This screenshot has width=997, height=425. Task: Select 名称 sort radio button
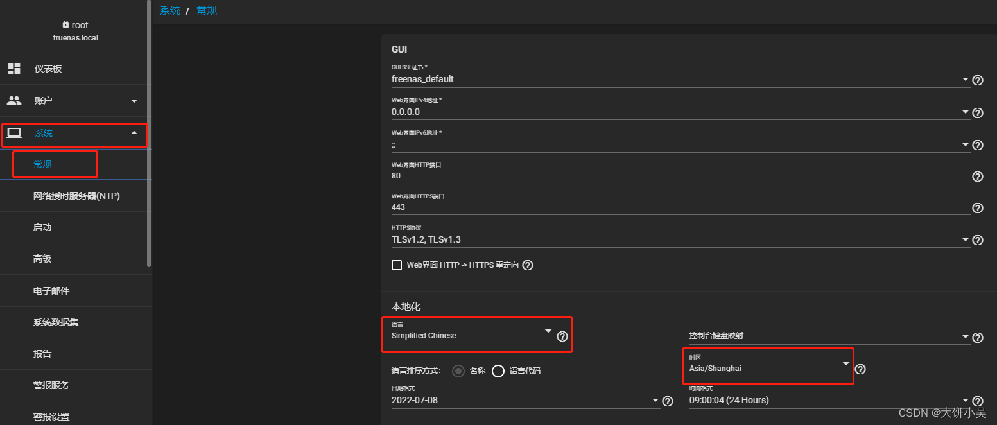458,371
